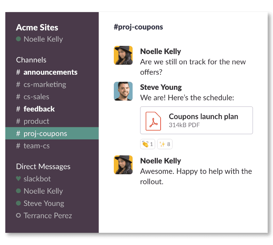Click the Direct Messages section header
Image resolution: width=273 pixels, height=245 pixels.
(43, 166)
